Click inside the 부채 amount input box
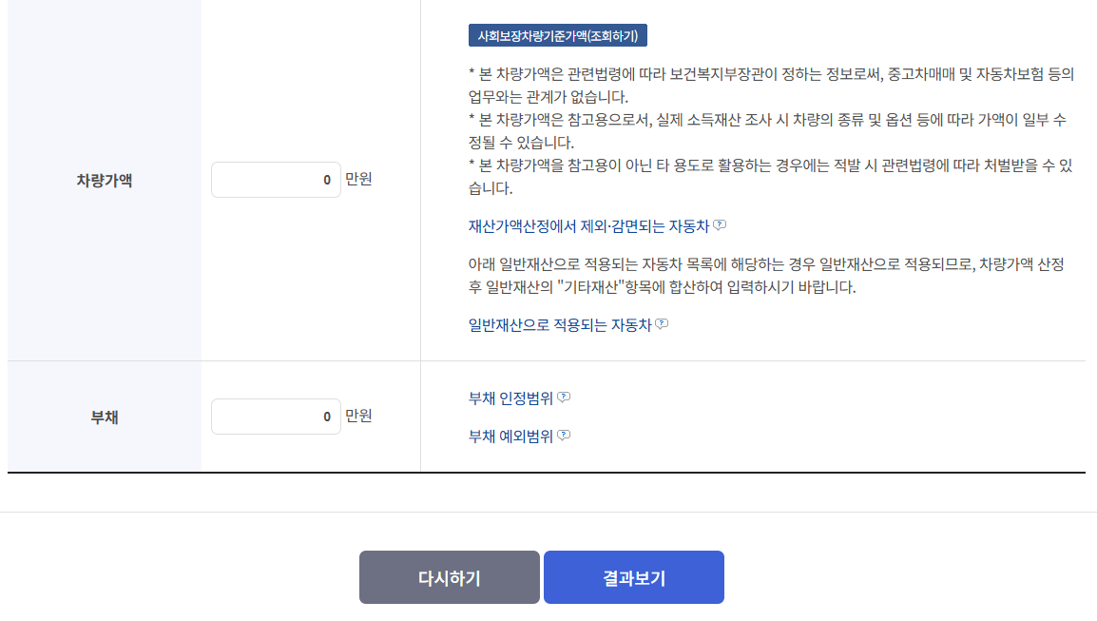The width and height of the screenshot is (1097, 621). 276,416
